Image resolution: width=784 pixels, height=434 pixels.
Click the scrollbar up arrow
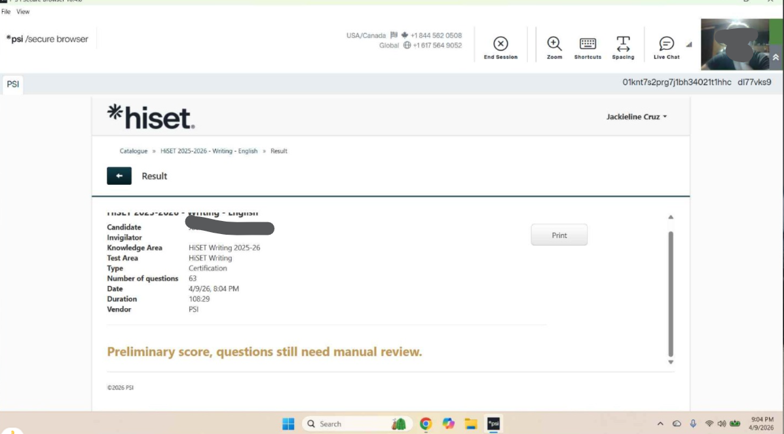tap(671, 217)
